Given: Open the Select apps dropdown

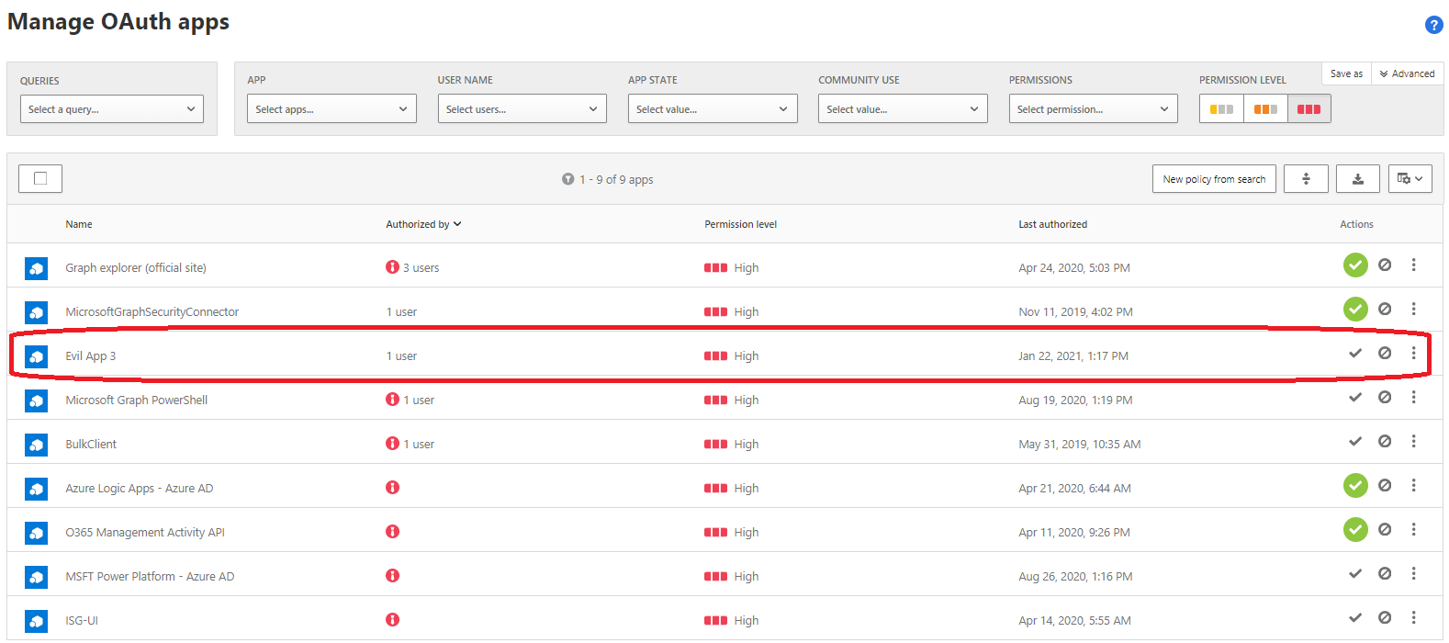Looking at the screenshot, I should (x=331, y=109).
